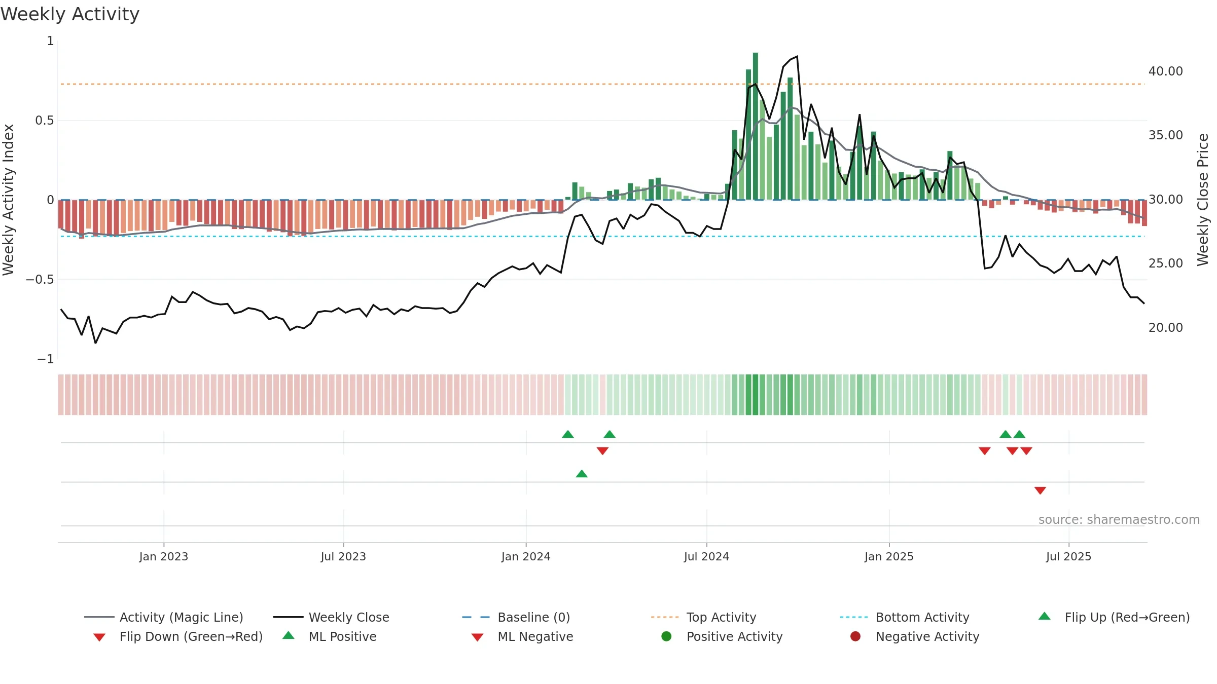Click the 25.00 price axis tick
1217x684 pixels.
[x=1165, y=263]
